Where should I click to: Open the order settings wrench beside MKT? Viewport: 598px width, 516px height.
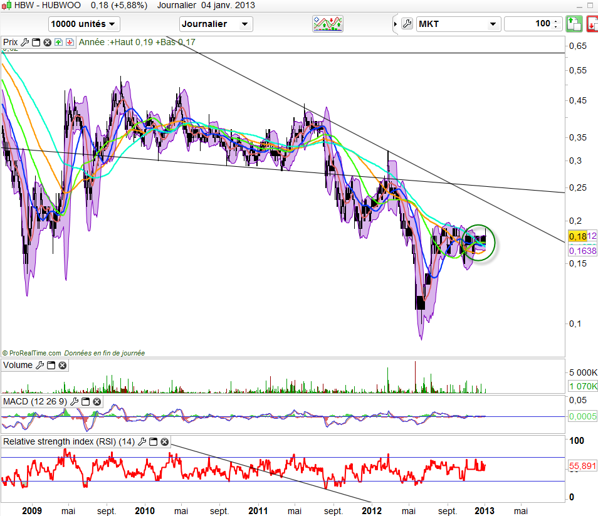click(407, 24)
